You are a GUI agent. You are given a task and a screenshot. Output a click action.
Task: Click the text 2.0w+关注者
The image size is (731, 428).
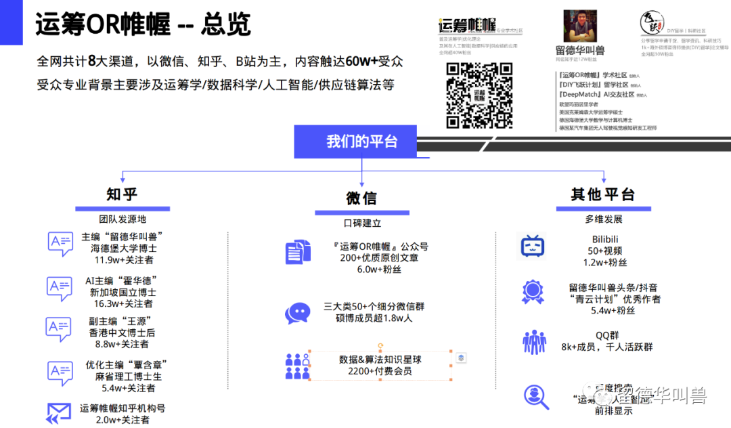tap(123, 420)
